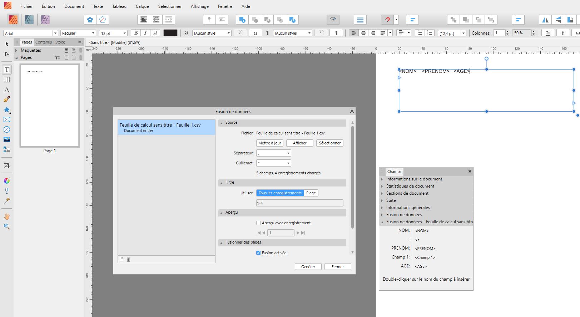The width and height of the screenshot is (580, 317).
Task: Select the Fill gradient tool
Action: [x=6, y=181]
